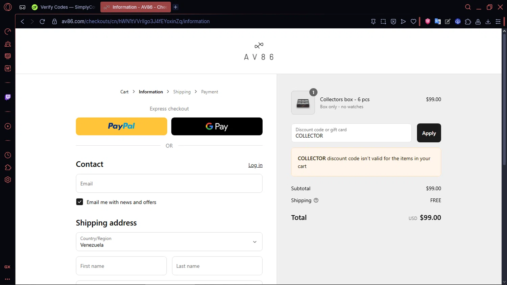Open the Player icon in sidebar
This screenshot has width=507, height=285.
7,126
